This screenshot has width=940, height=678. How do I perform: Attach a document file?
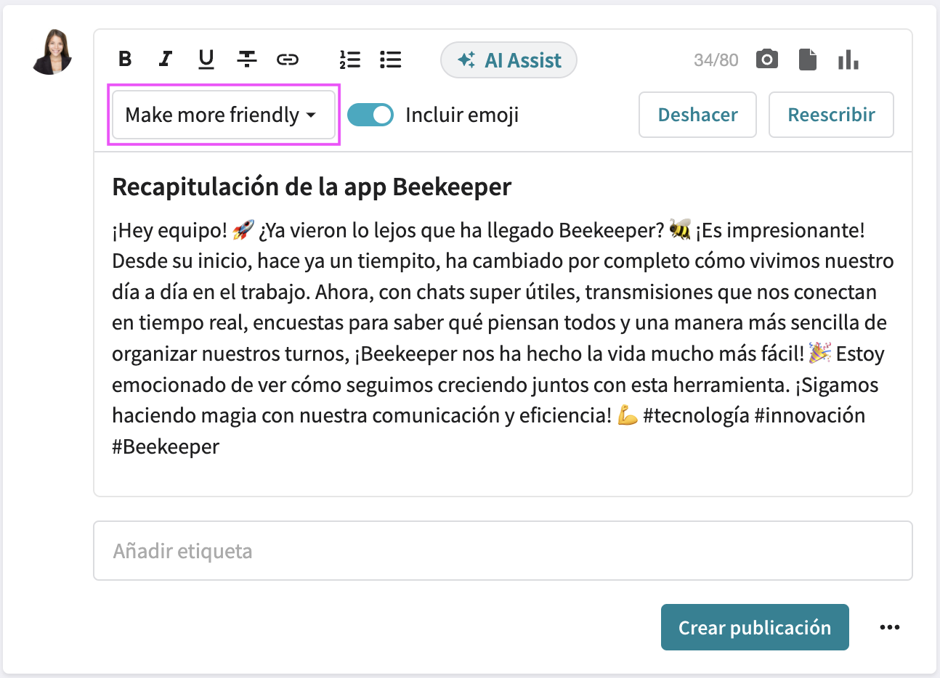tap(807, 60)
